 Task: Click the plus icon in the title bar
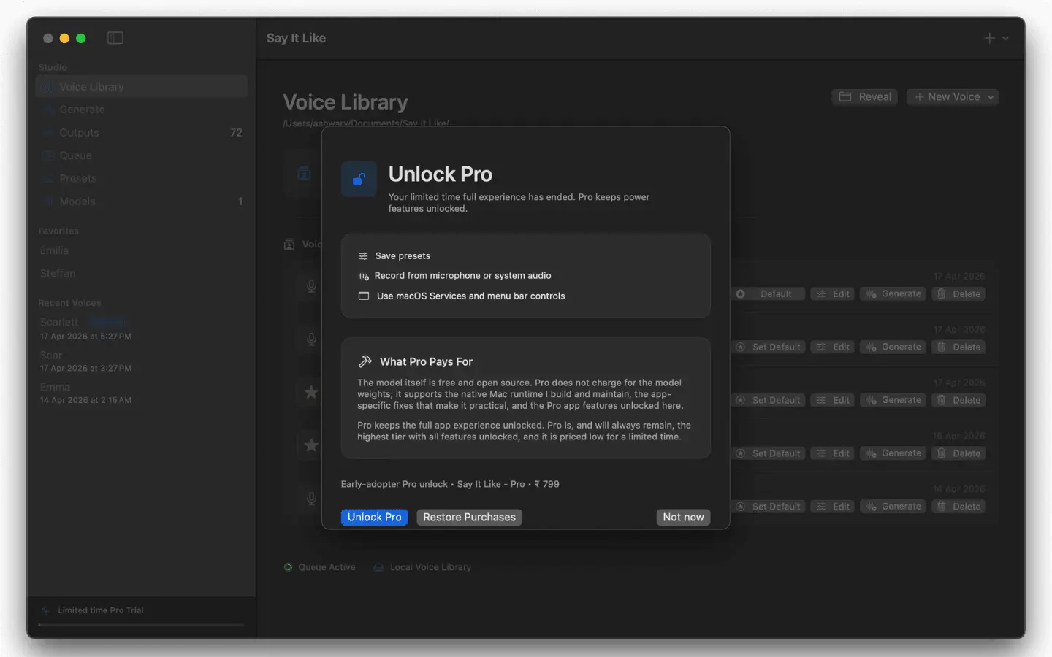click(989, 38)
